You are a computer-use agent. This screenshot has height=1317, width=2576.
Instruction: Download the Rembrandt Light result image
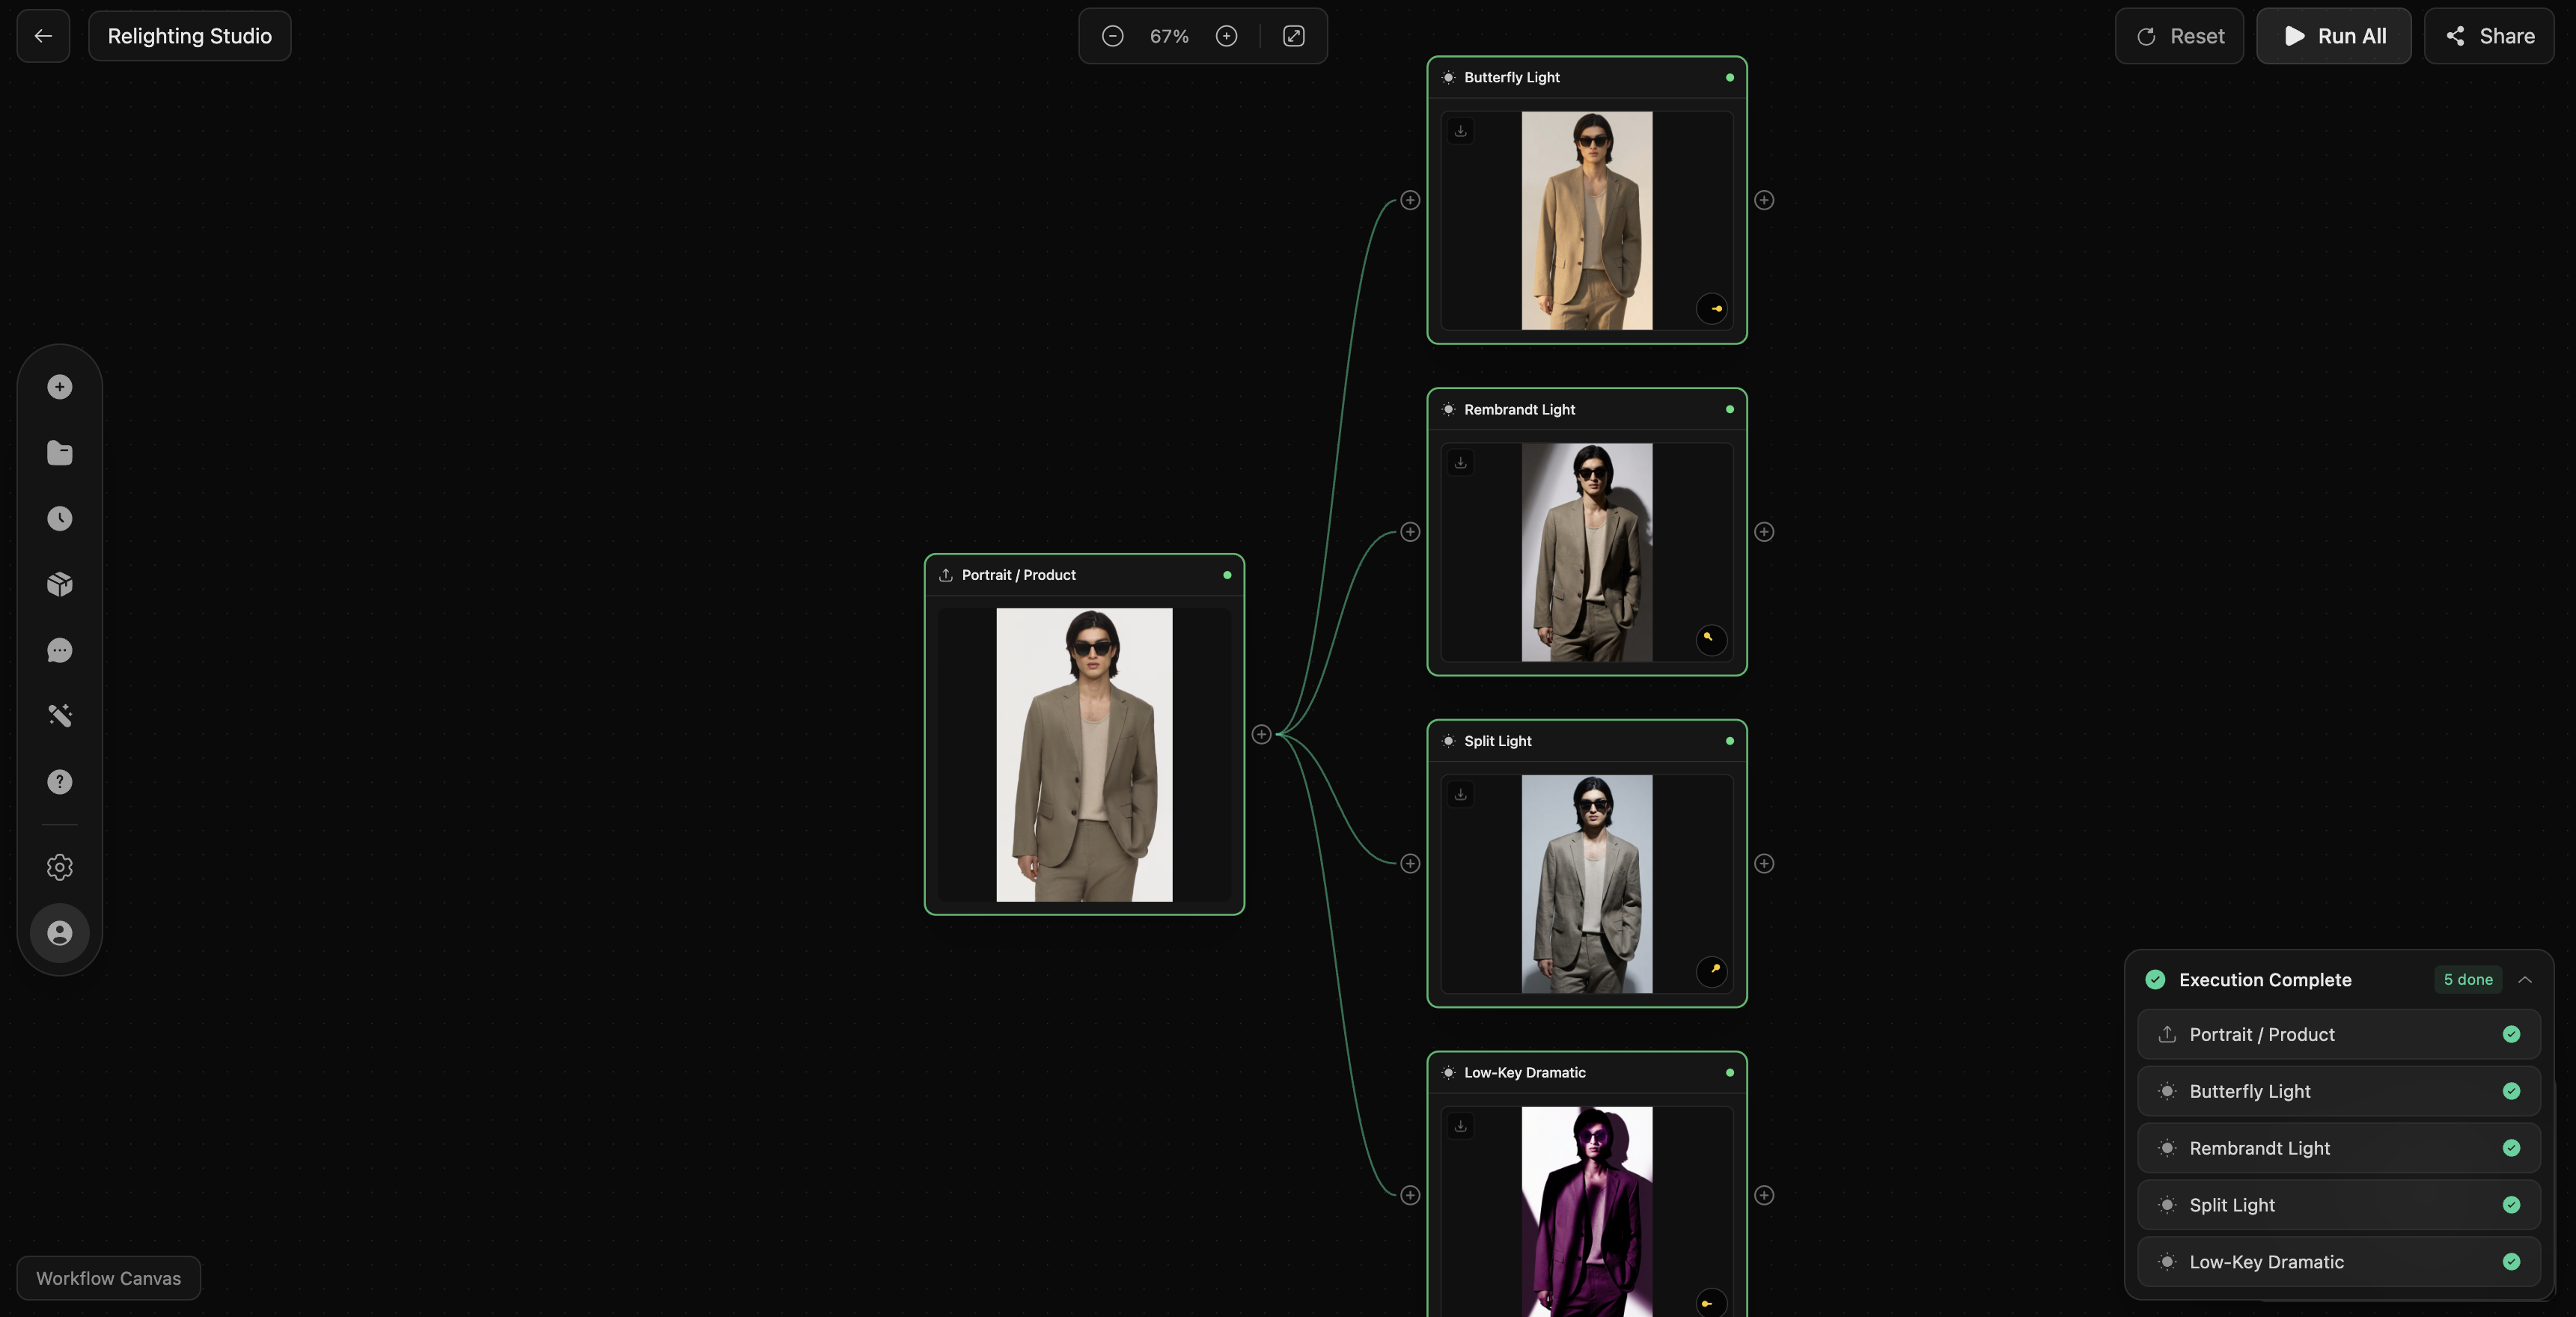(x=1460, y=462)
